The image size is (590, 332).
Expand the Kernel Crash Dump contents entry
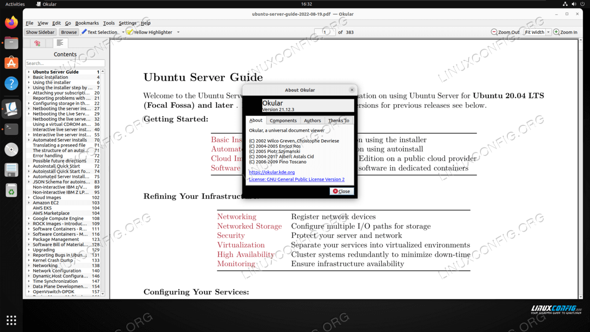pos(29,260)
